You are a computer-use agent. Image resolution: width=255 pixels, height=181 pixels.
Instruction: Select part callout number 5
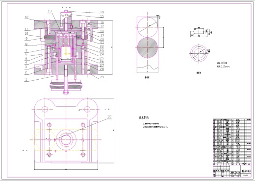click(26, 59)
